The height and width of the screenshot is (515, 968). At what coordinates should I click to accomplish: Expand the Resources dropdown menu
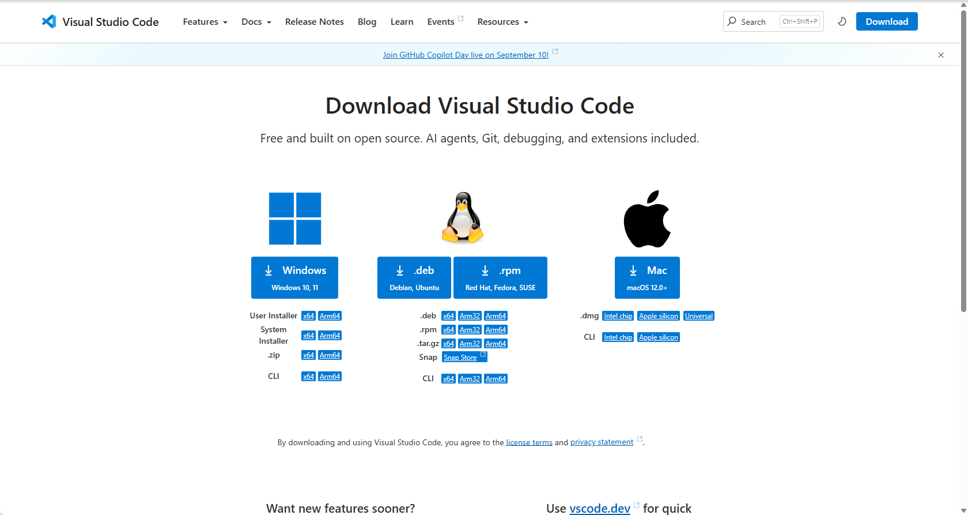503,22
